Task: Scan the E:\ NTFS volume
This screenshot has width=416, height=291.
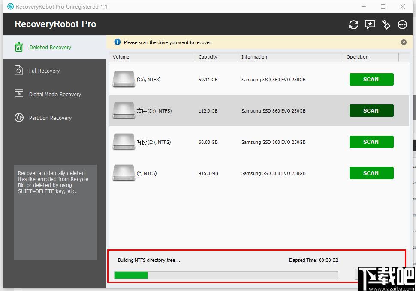Action: (x=371, y=142)
